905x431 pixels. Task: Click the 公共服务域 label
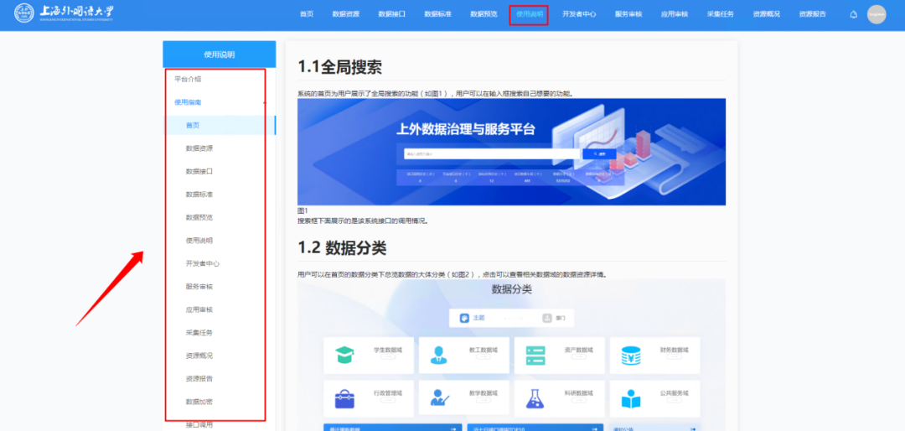pyautogui.click(x=674, y=393)
